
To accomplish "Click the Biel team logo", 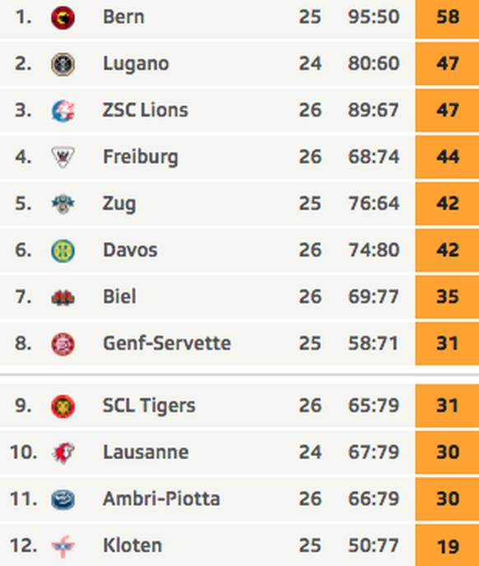I will (x=63, y=298).
